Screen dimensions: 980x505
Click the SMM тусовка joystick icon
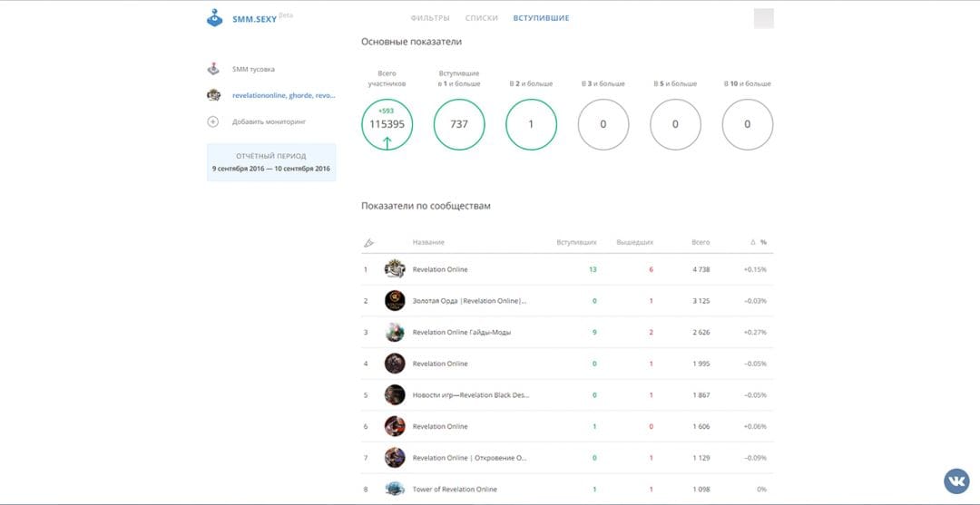click(x=214, y=69)
